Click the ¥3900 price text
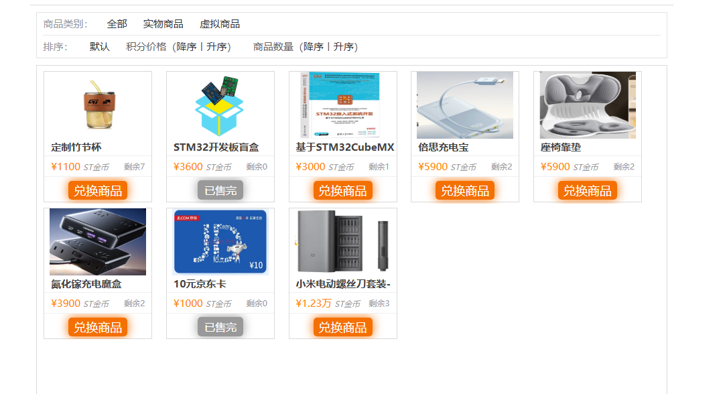The width and height of the screenshot is (725, 394). coord(66,304)
